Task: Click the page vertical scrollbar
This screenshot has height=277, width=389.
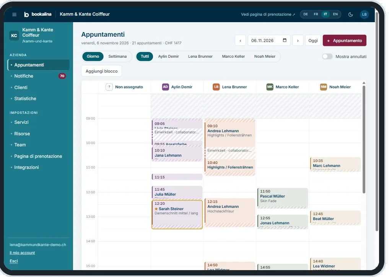Action: click(x=377, y=121)
